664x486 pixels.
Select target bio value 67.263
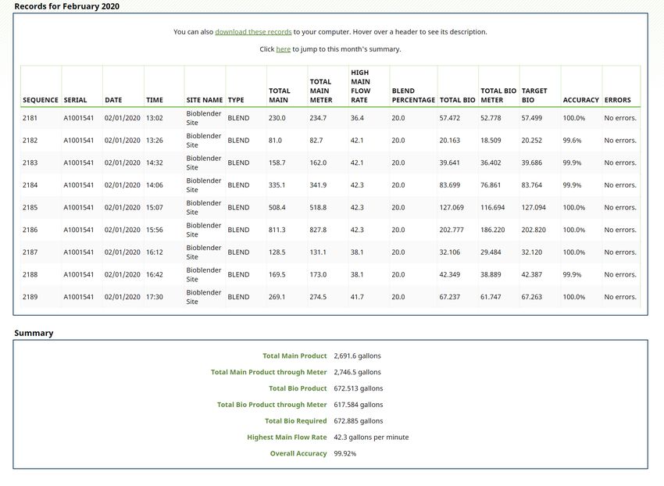point(532,297)
